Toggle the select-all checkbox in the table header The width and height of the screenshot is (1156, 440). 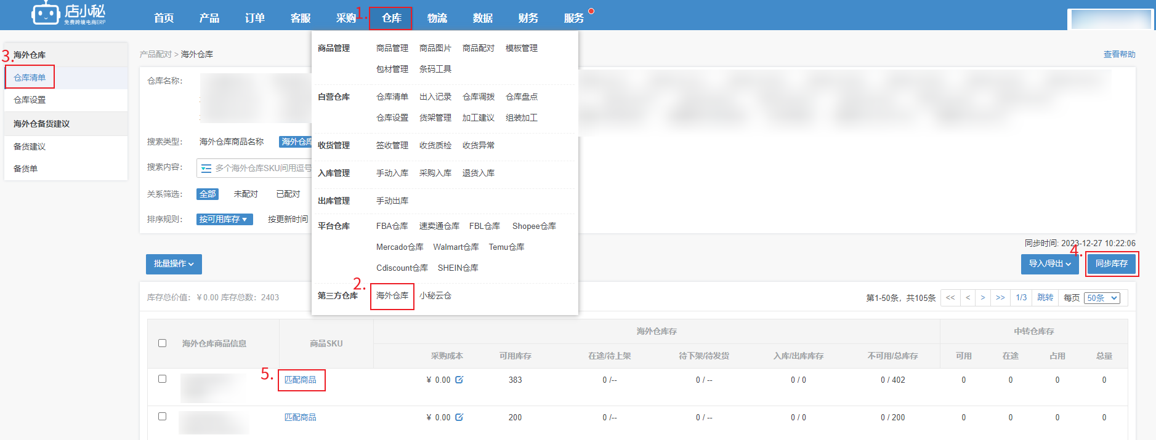coord(163,343)
